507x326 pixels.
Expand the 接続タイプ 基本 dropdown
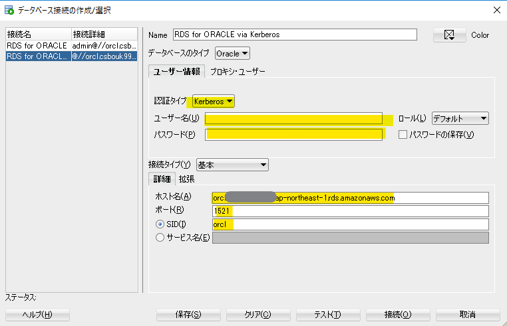(232, 164)
